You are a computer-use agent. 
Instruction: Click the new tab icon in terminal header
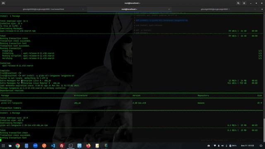coord(3,3)
